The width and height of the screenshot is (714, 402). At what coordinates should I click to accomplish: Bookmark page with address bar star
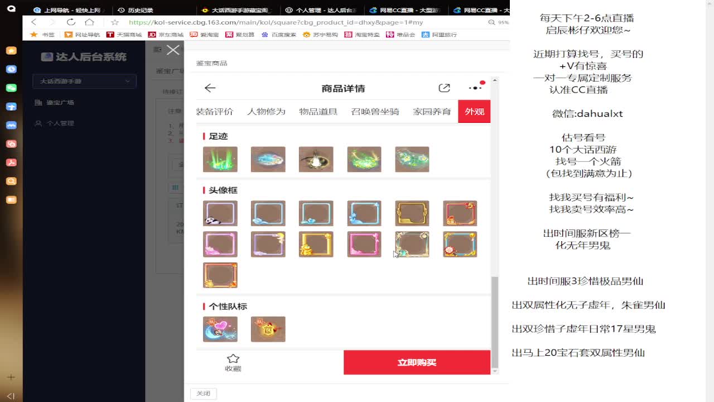115,22
